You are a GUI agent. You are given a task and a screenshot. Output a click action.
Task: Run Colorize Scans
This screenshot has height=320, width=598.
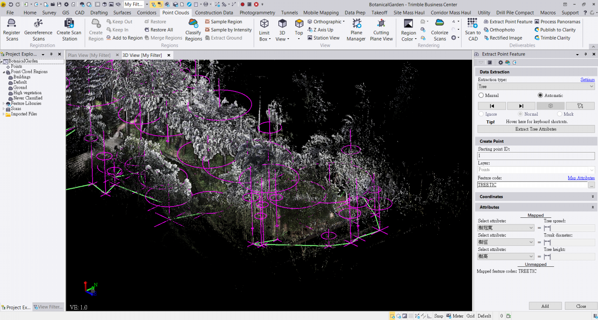coord(440,30)
